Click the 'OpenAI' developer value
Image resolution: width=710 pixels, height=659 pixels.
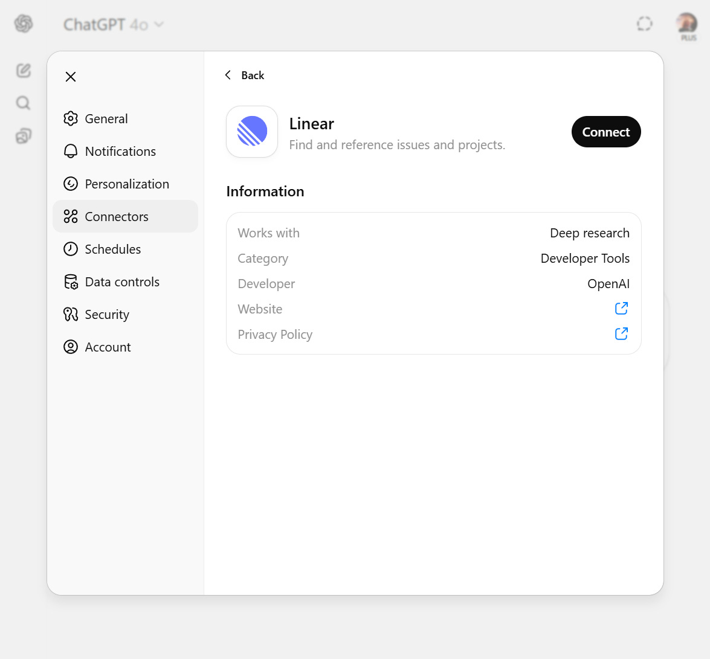point(608,284)
